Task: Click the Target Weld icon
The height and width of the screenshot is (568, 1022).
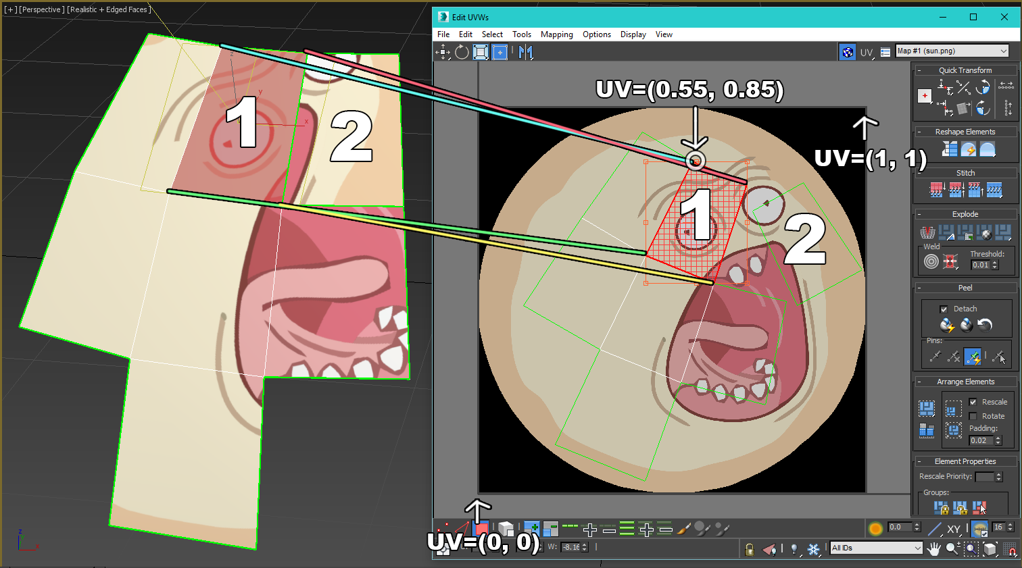Action: [931, 261]
